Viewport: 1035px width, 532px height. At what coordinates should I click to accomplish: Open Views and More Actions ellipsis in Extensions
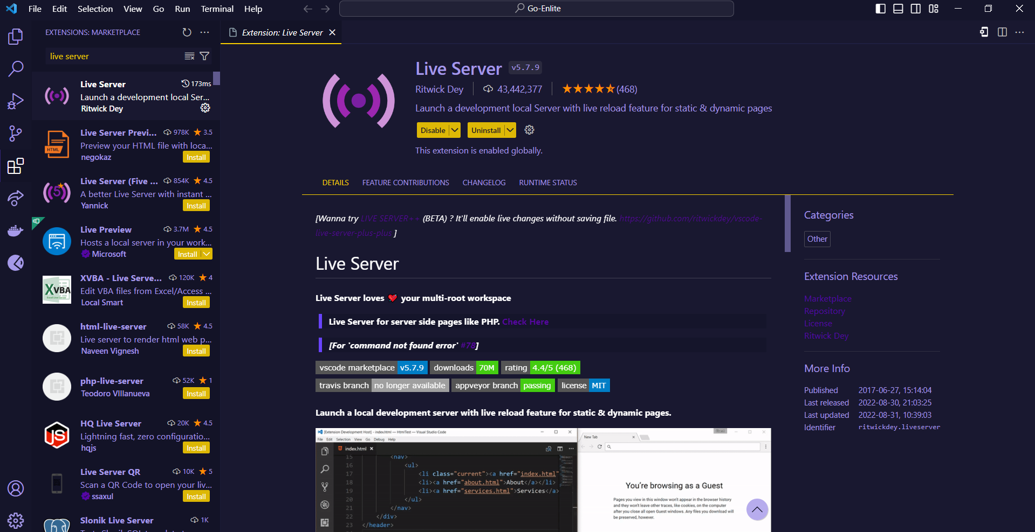[204, 32]
